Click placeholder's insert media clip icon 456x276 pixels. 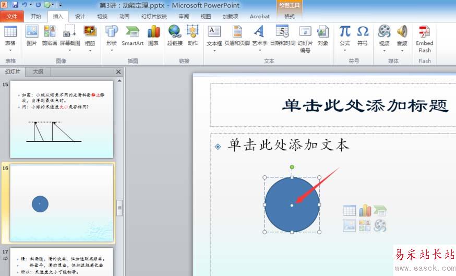point(380,225)
